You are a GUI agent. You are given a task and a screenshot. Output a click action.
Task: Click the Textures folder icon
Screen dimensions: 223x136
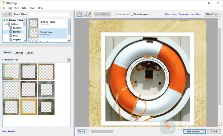pyautogui.click(x=9, y=24)
